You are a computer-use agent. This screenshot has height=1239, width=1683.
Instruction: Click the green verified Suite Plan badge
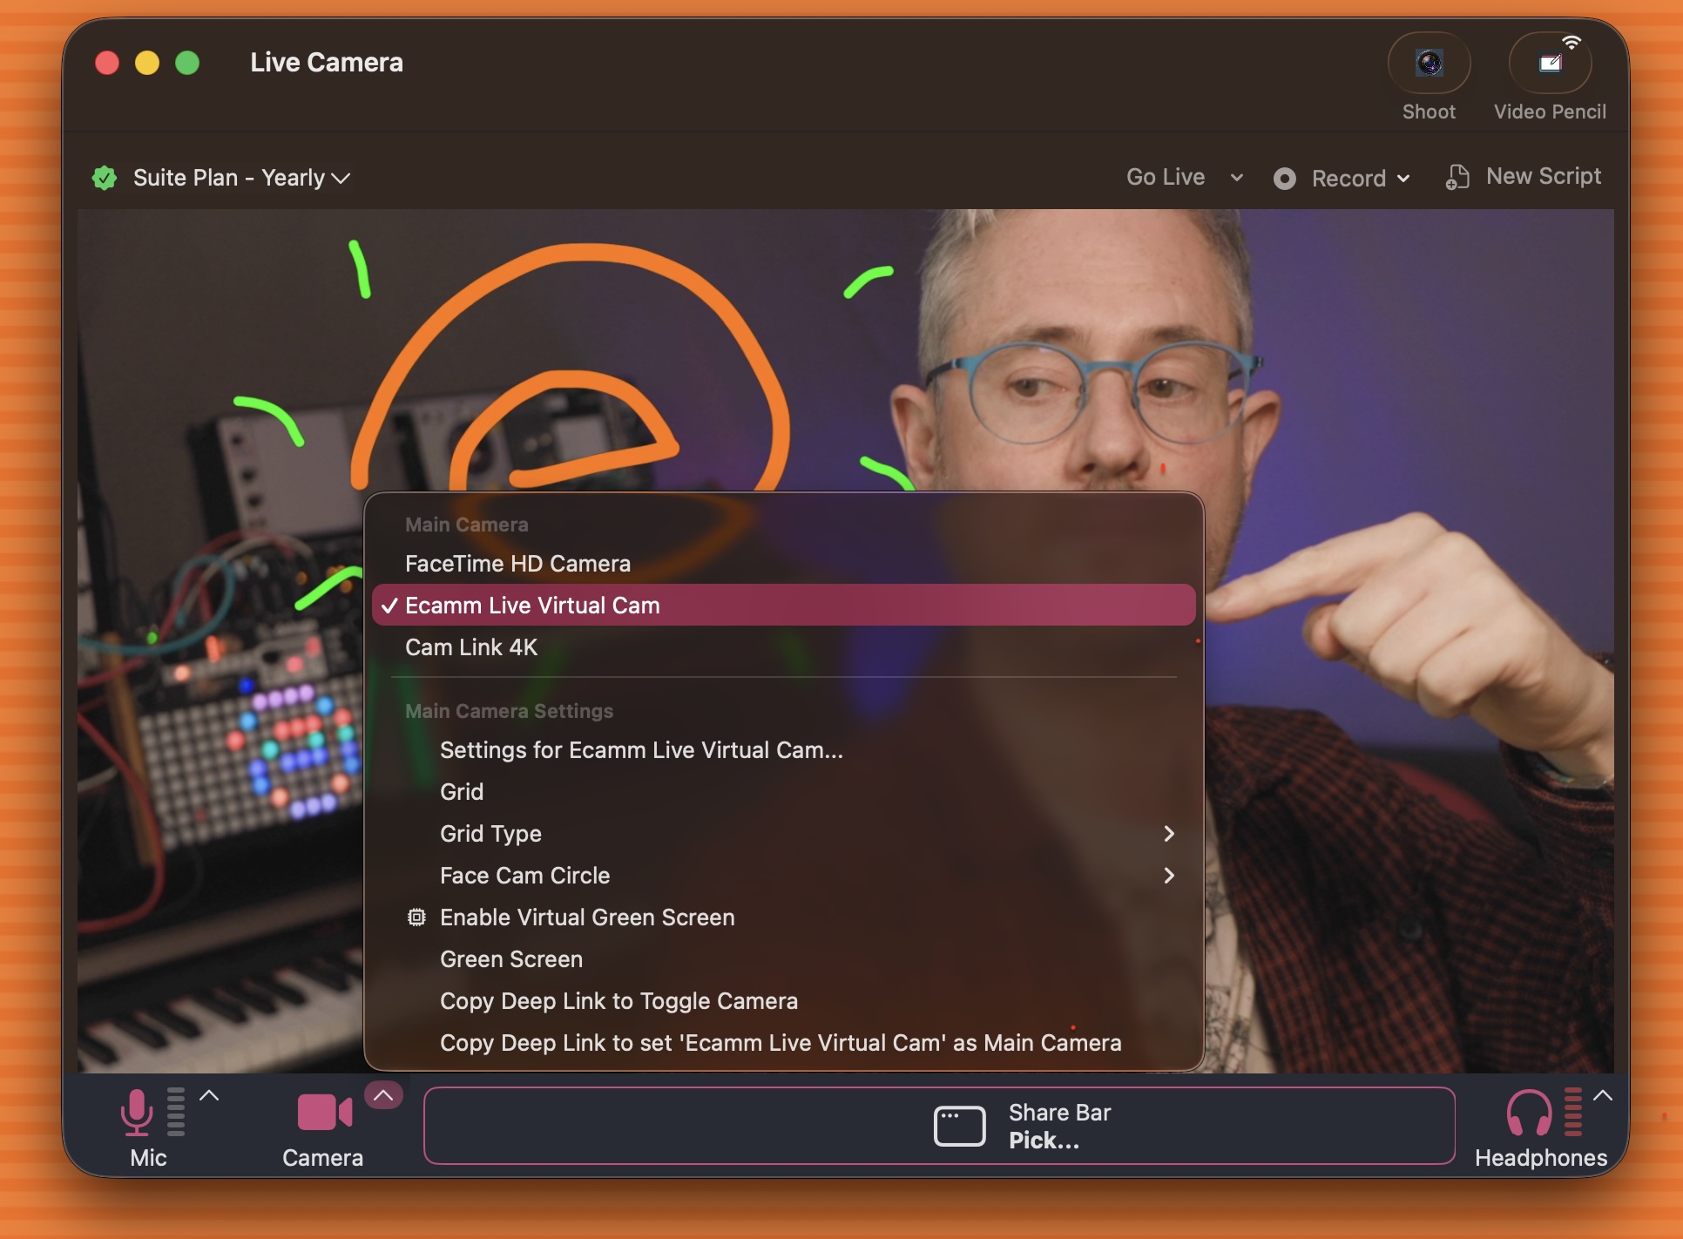[x=105, y=178]
